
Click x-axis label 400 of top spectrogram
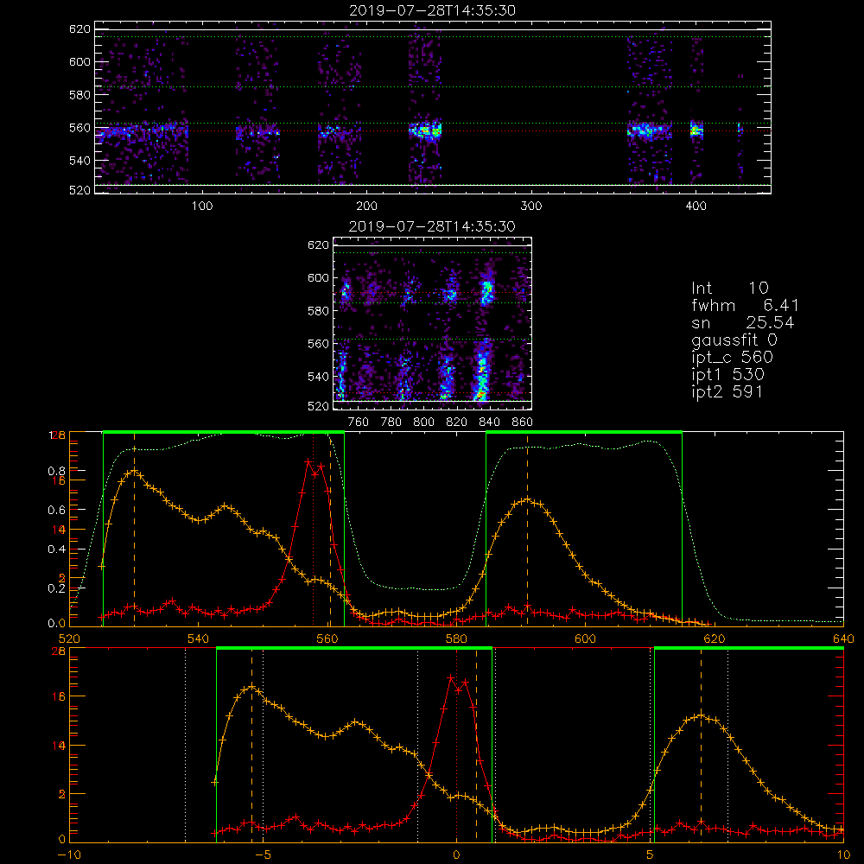tap(696, 206)
